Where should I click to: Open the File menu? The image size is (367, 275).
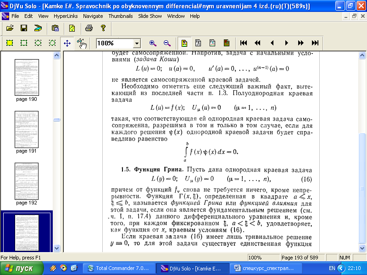coord(15,16)
